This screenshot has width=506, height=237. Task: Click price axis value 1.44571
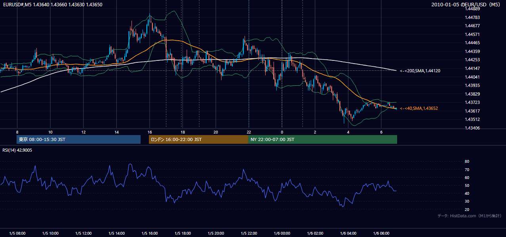[472, 34]
